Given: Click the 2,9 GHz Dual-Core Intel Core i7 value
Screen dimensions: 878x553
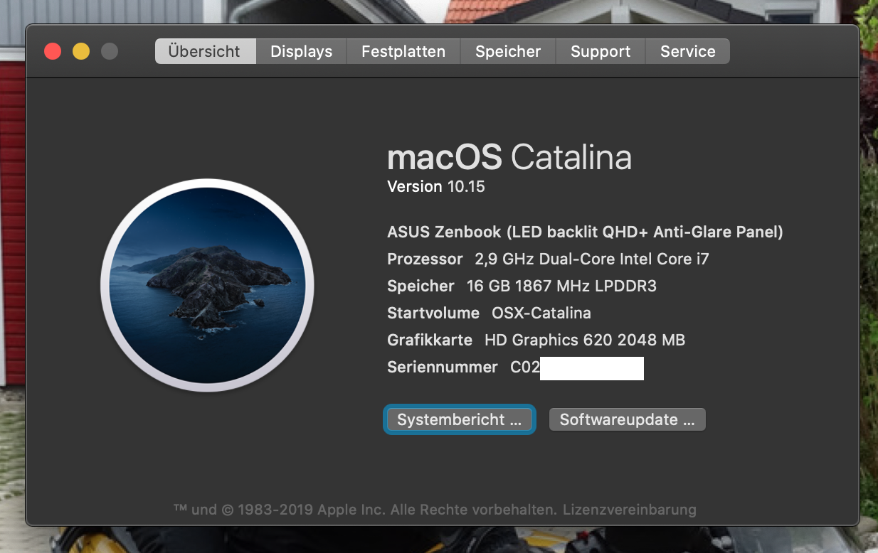Looking at the screenshot, I should (x=592, y=259).
